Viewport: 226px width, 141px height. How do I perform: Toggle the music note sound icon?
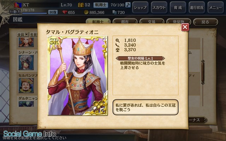(x=128, y=5)
